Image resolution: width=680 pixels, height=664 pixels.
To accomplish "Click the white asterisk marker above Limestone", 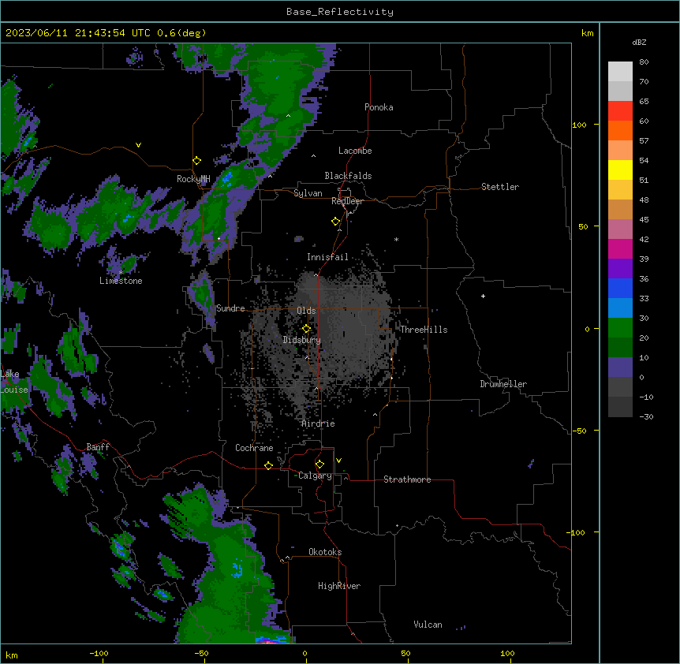I will [x=121, y=272].
